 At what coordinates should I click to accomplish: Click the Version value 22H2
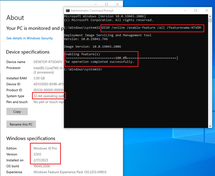tap(37, 154)
